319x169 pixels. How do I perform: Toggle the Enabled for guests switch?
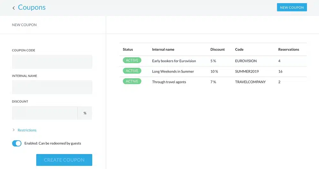pyautogui.click(x=17, y=143)
